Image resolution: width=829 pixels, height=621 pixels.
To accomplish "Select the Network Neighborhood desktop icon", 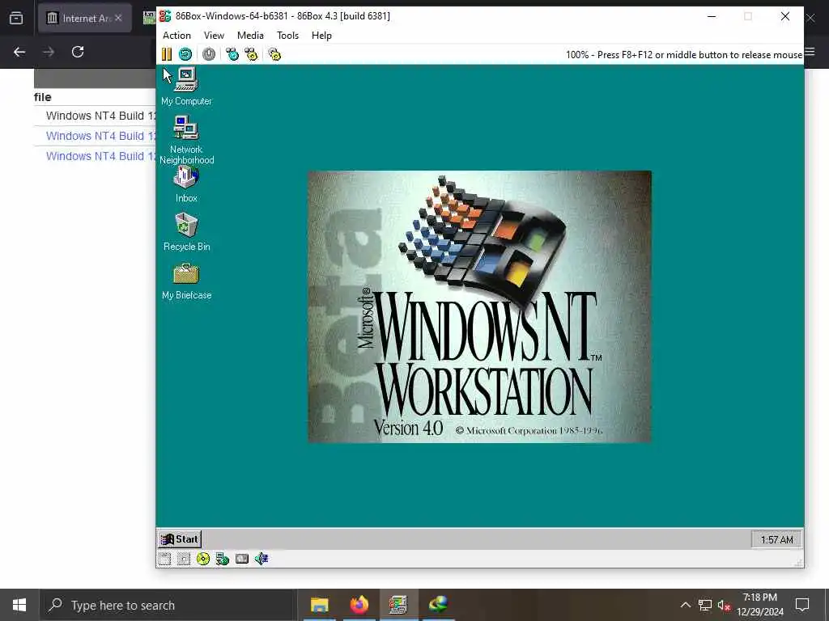I will click(186, 139).
